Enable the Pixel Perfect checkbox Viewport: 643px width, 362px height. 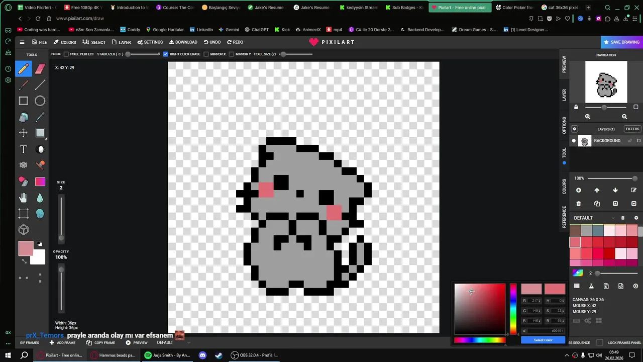(x=66, y=54)
